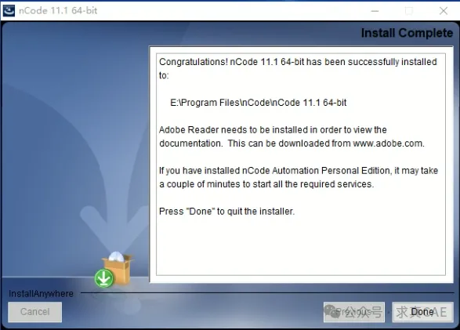460x330 pixels.
Task: Maximize the nCode installer window
Action: [x=409, y=11]
